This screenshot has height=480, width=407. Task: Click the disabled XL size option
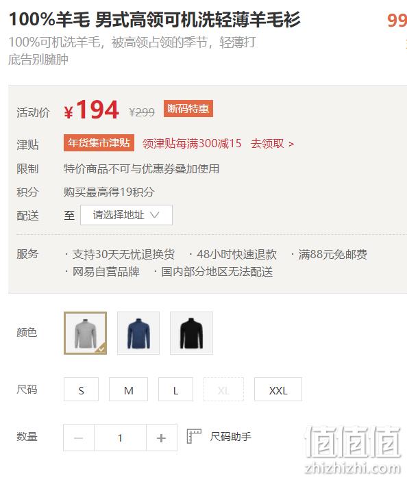(223, 390)
